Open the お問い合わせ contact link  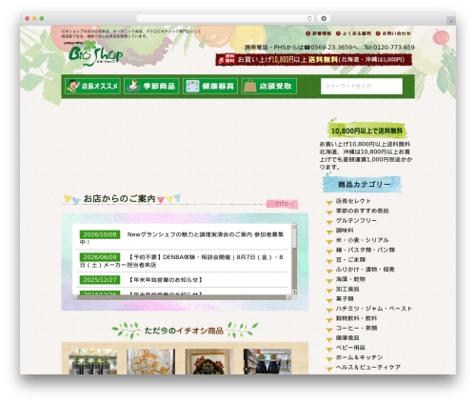pos(393,33)
